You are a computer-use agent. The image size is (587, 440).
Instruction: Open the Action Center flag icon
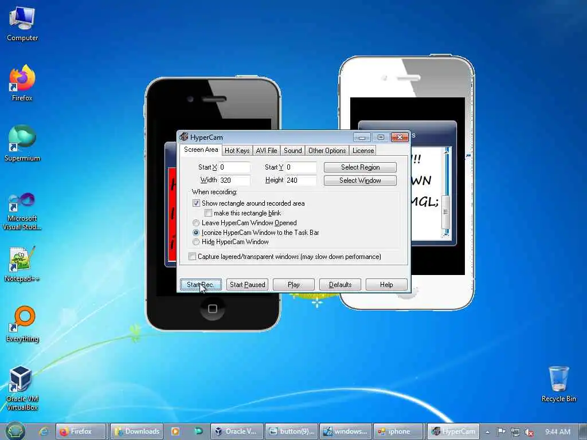coord(501,432)
